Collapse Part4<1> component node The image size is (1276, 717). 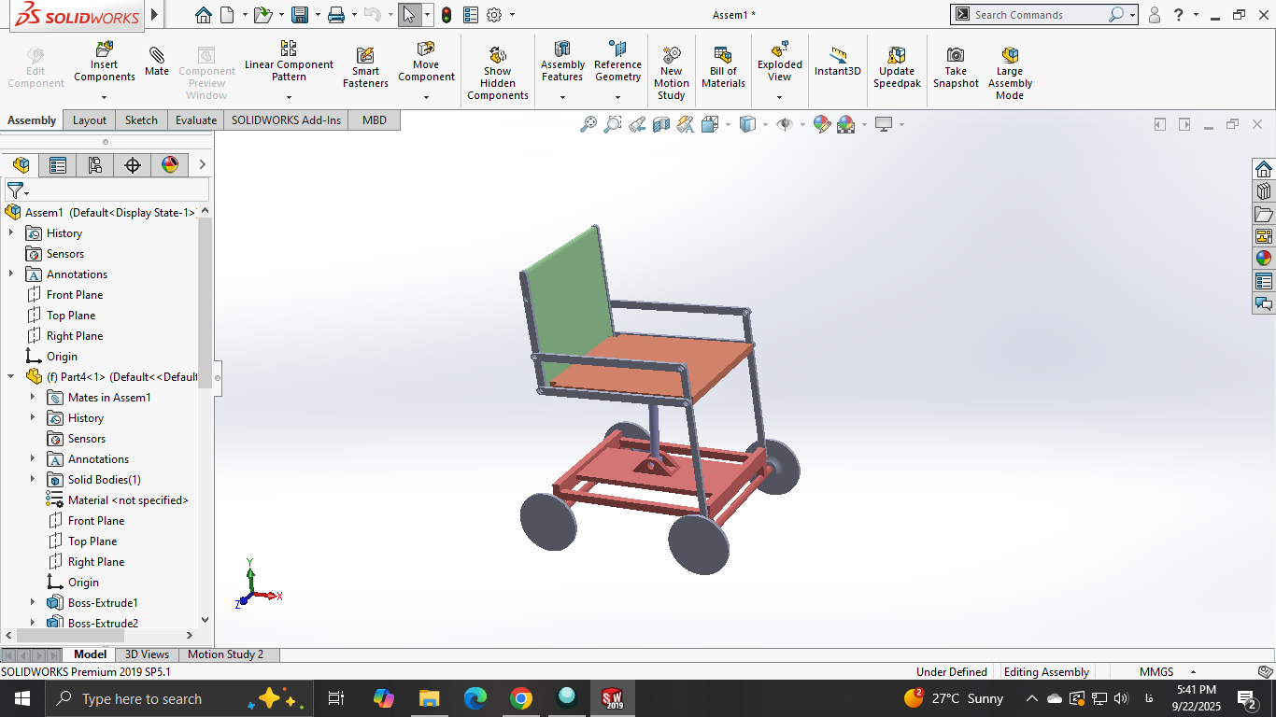point(11,376)
